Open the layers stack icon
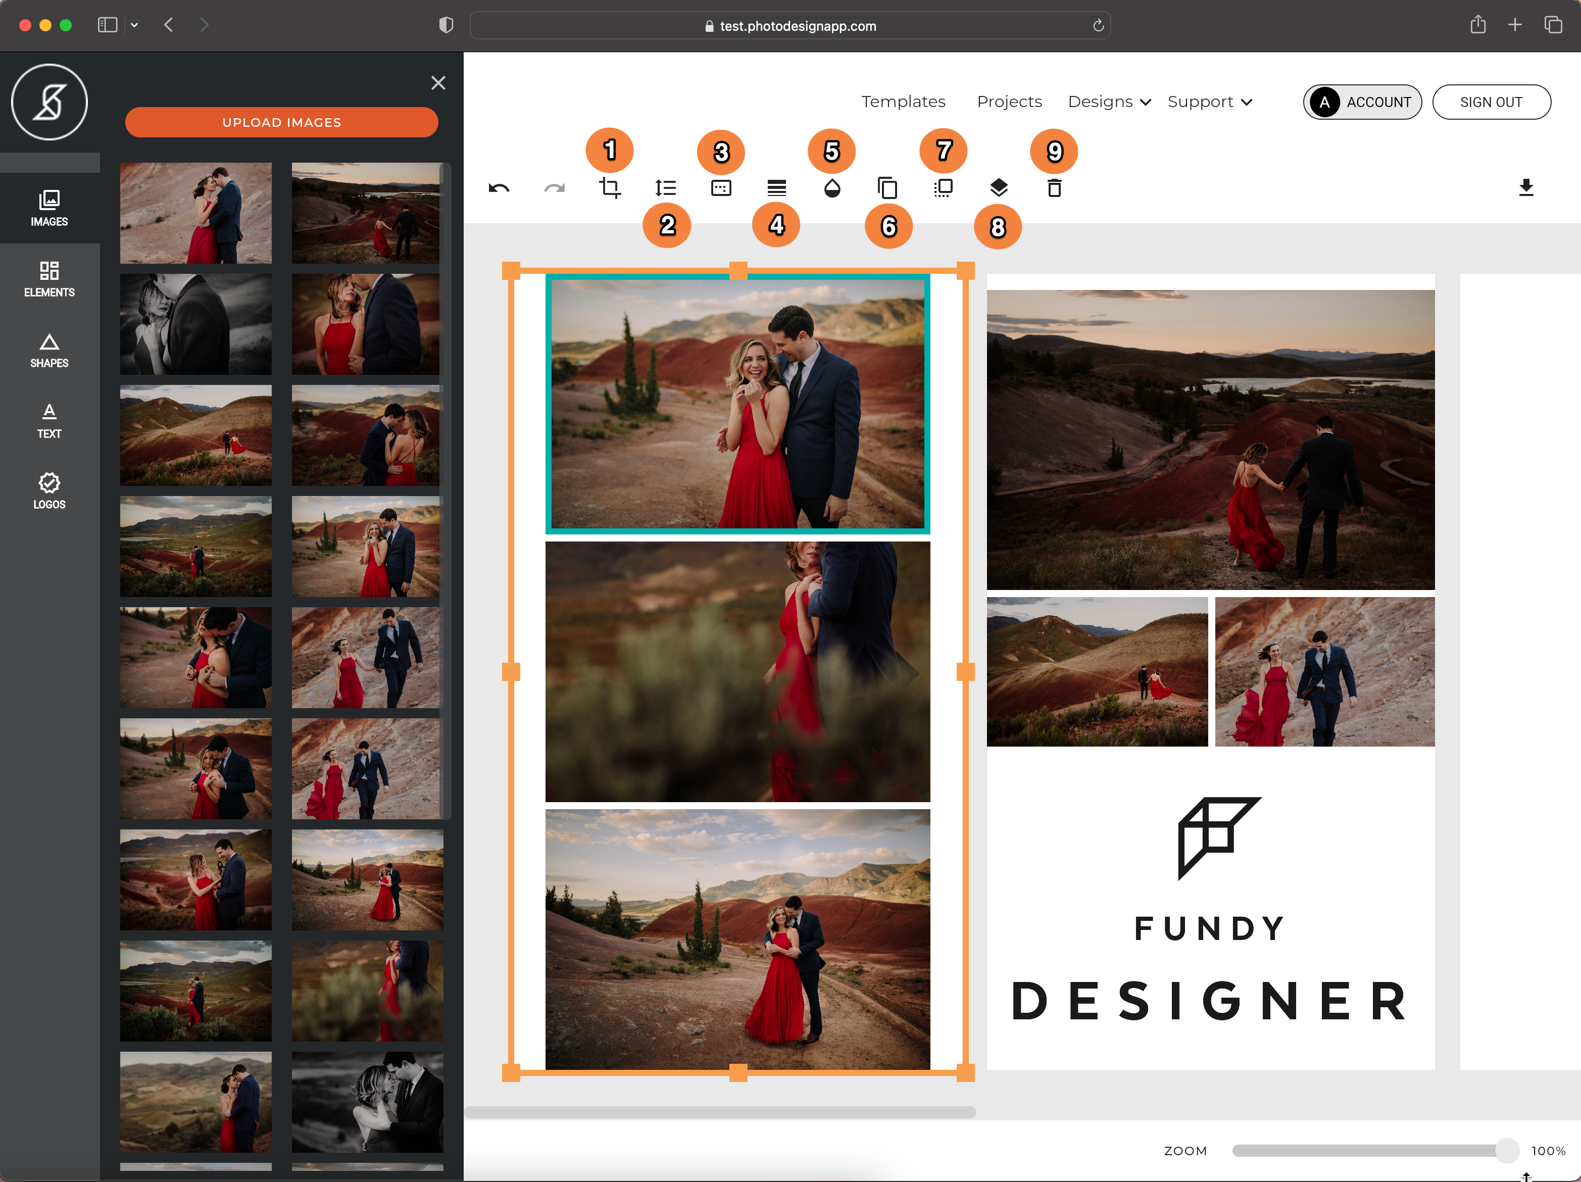Viewport: 1581px width, 1182px height. coord(999,188)
